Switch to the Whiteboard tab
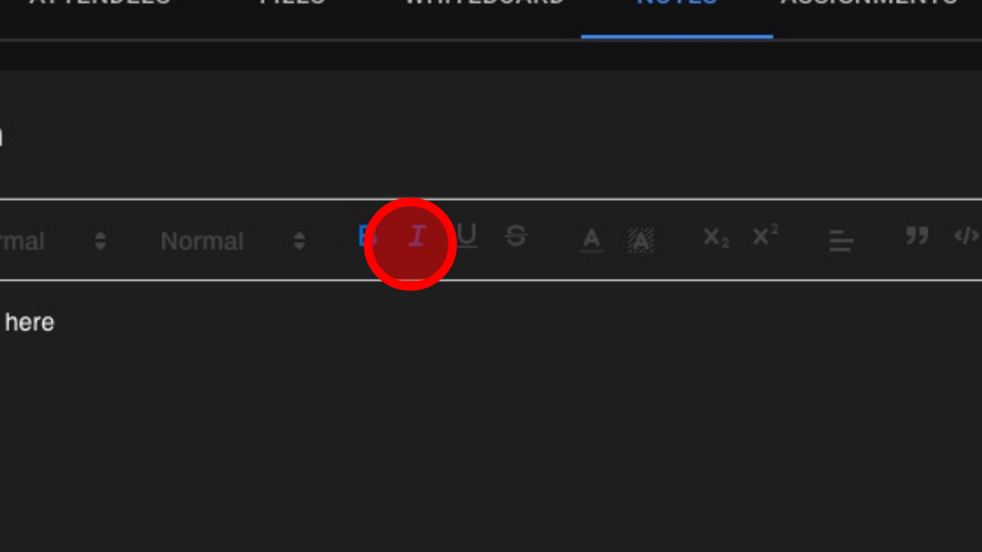The height and width of the screenshot is (552, 982). tap(484, 3)
